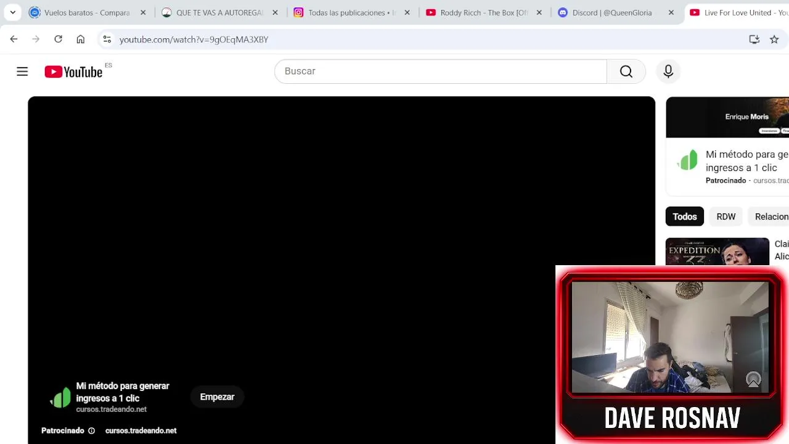Install app icon in address bar
Viewport: 789px width, 444px height.
pos(754,39)
